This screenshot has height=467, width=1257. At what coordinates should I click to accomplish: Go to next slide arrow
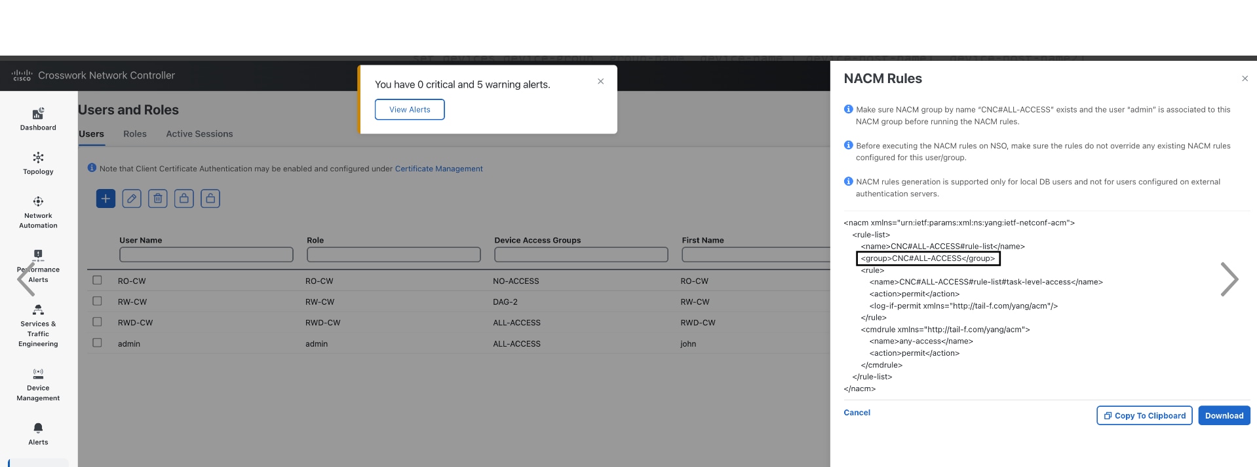pos(1229,279)
